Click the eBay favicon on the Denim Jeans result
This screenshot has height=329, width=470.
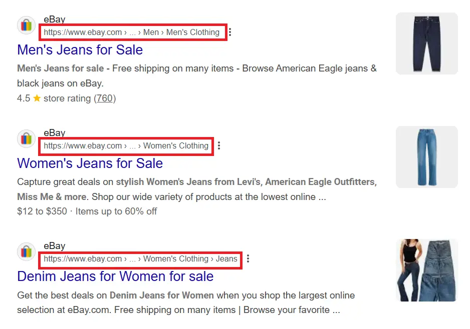tap(26, 252)
